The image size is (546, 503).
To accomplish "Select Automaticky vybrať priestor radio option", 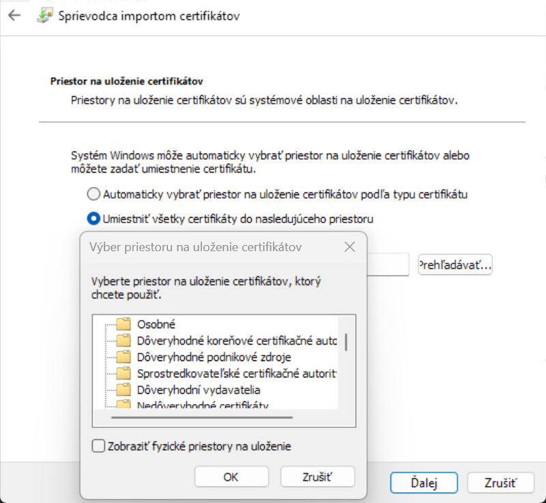I will click(x=94, y=194).
